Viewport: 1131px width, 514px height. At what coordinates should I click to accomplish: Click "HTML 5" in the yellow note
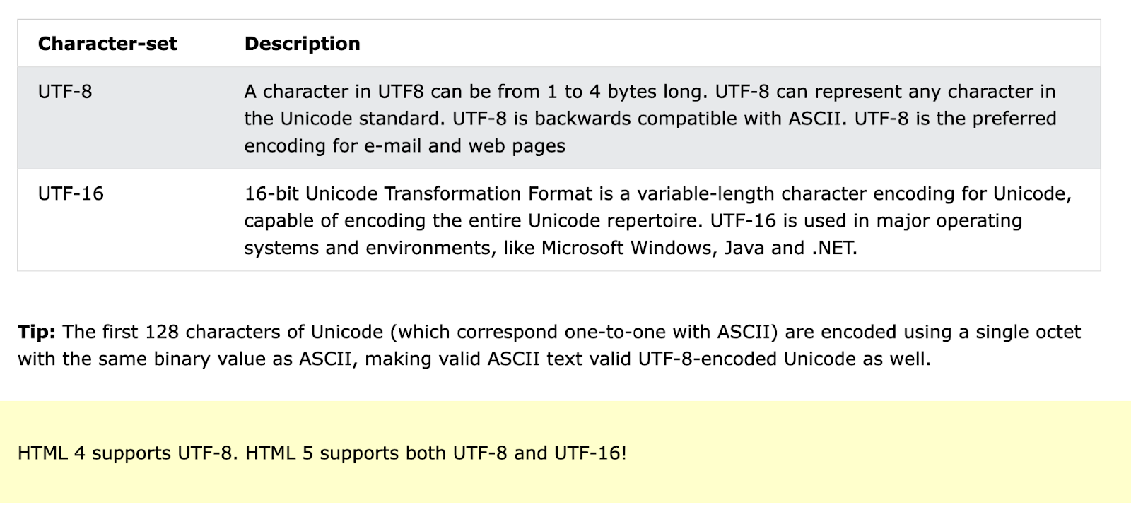pos(279,453)
